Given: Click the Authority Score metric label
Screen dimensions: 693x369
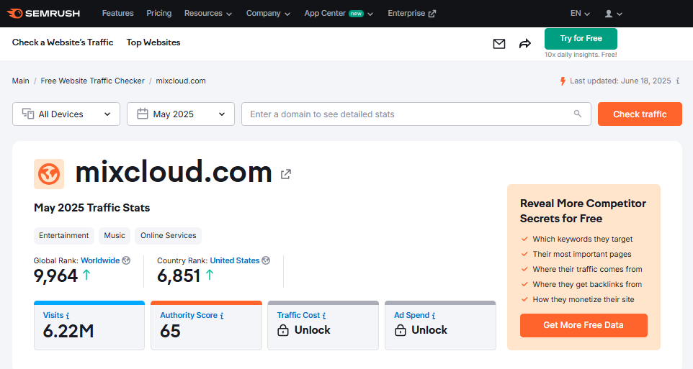Looking at the screenshot, I should point(189,315).
